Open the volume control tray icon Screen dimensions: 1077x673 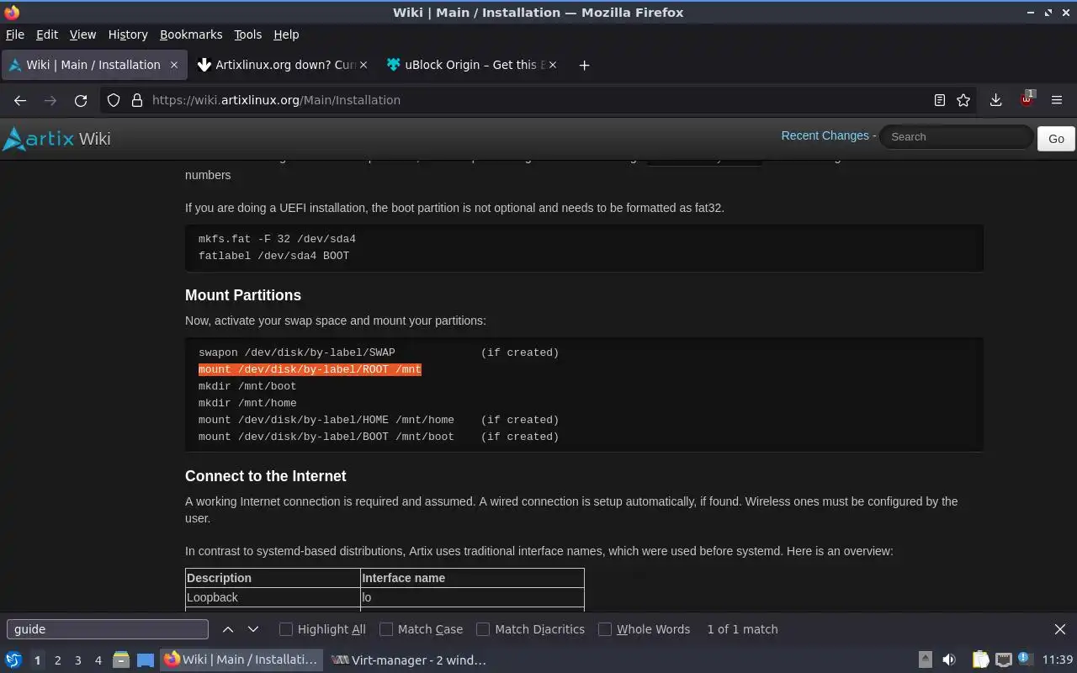[x=949, y=660]
